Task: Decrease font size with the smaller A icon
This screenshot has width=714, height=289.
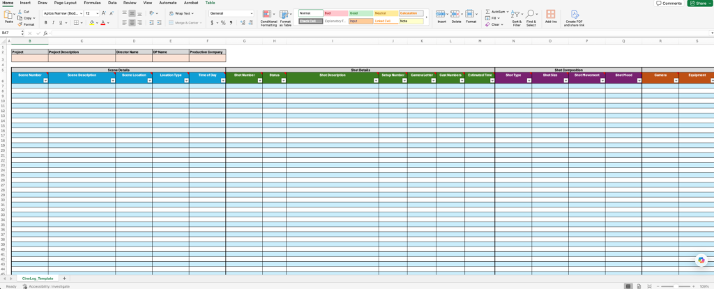Action: click(x=111, y=13)
